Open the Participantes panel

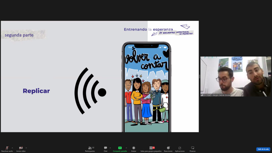click(90, 149)
